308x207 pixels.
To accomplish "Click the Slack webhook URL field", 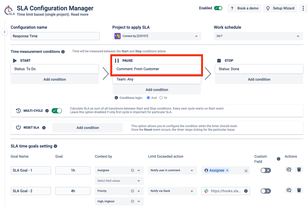I will 225,191.
